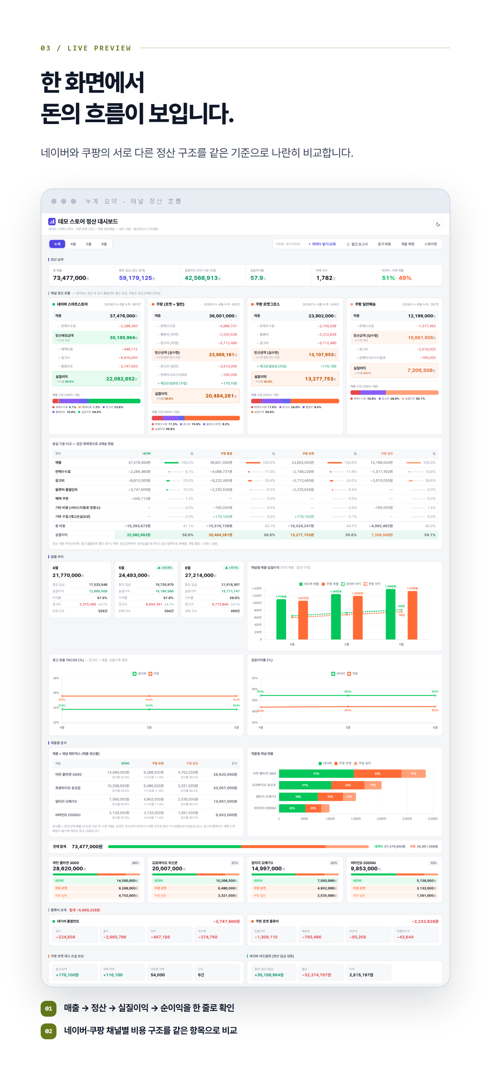Viewport: 491px width, 1083px height.
Task: Open the 원가·비용 settings
Action: pos(384,244)
